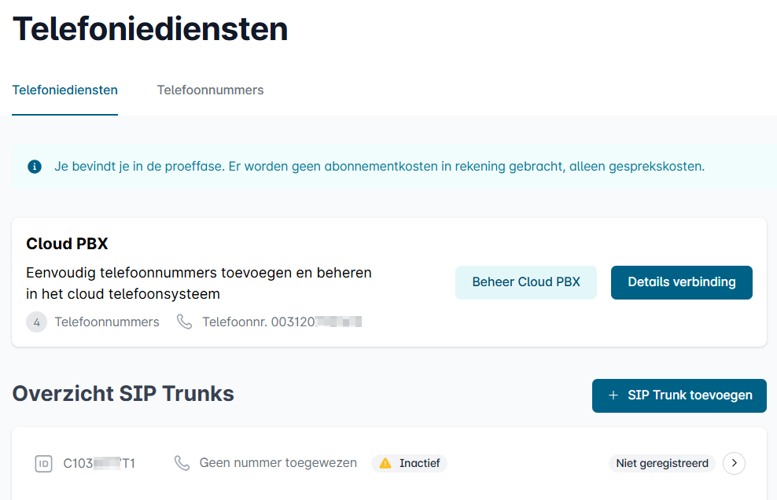Select the Telefoniediensten tab

coord(65,90)
